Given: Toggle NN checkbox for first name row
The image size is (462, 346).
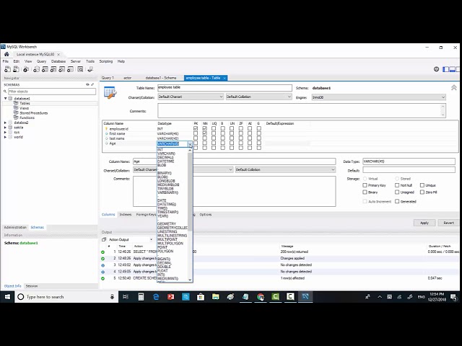Looking at the screenshot, I should coord(205,133).
